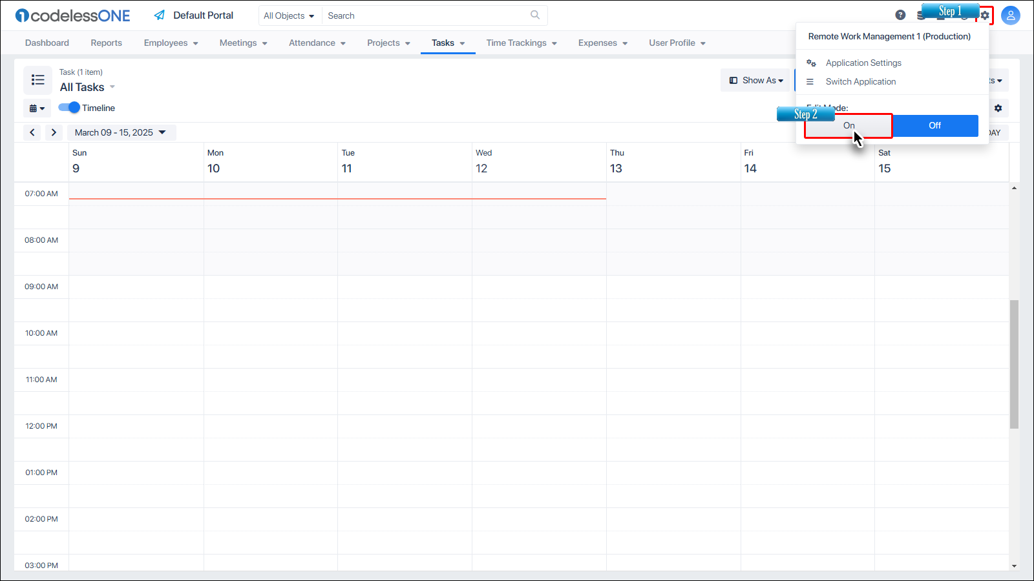Open the calendar icon dropdown
The width and height of the screenshot is (1034, 581).
[37, 108]
